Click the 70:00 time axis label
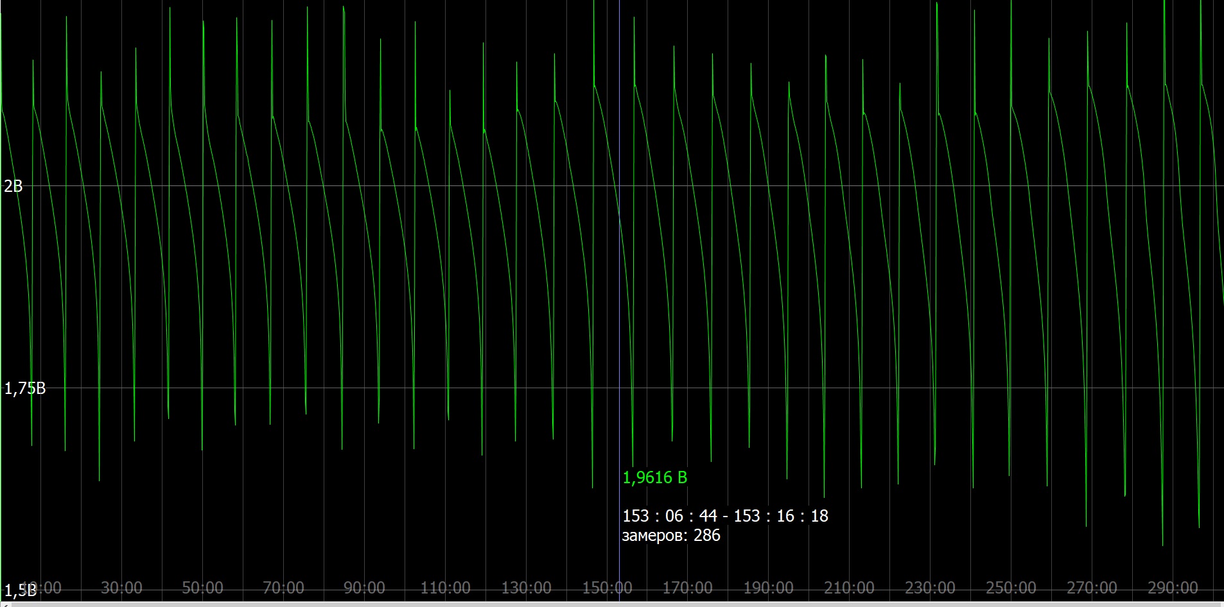This screenshot has height=607, width=1224. click(283, 588)
